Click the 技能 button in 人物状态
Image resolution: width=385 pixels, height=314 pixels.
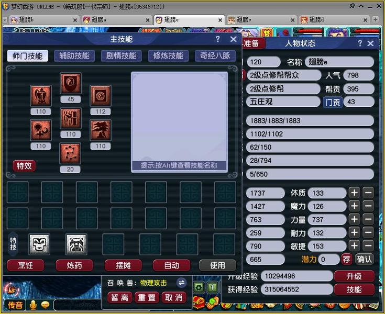point(354,289)
